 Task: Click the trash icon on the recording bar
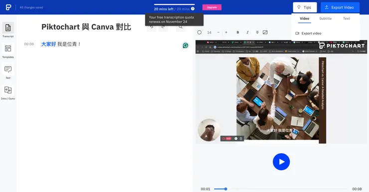241,138
